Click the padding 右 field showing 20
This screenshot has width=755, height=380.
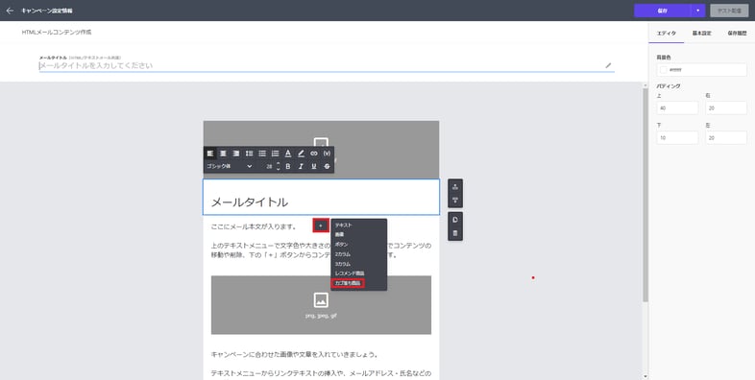click(x=726, y=108)
